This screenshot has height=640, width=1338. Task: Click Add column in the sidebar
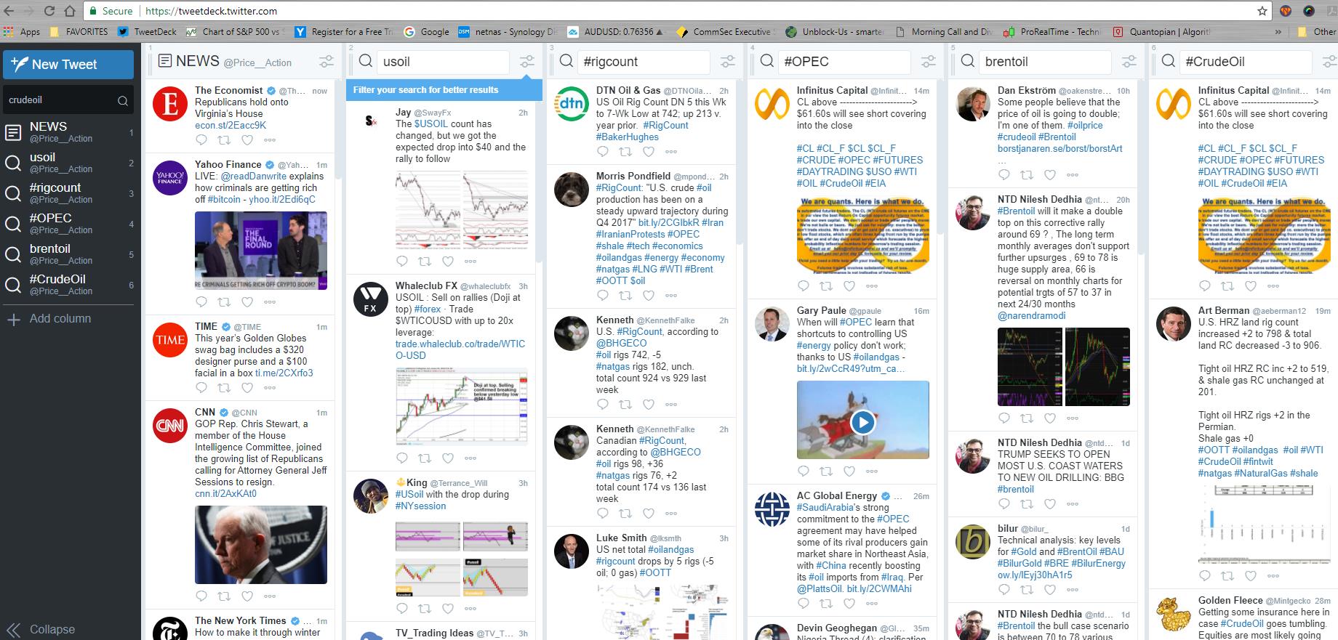tap(49, 318)
